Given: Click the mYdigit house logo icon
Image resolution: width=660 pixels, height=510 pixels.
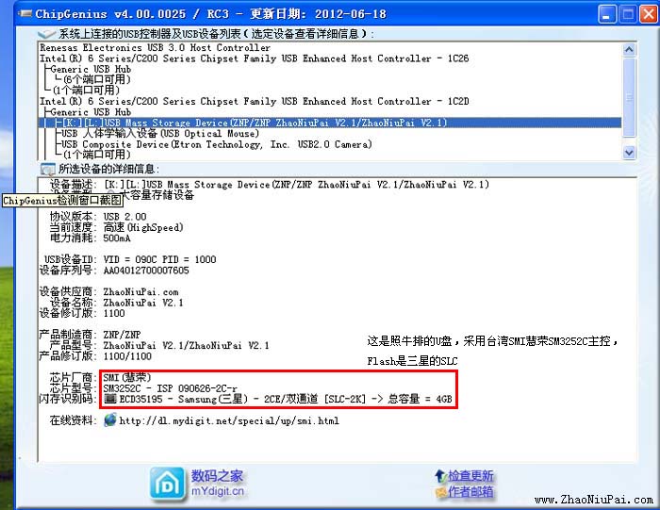Looking at the screenshot, I should 168,485.
